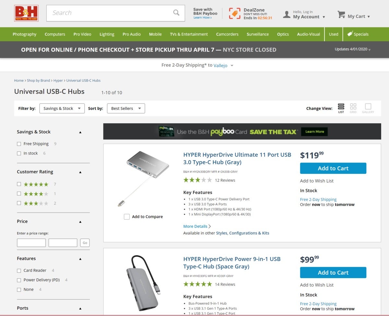Open the Computers menu
This screenshot has height=316, width=389.
click(55, 34)
